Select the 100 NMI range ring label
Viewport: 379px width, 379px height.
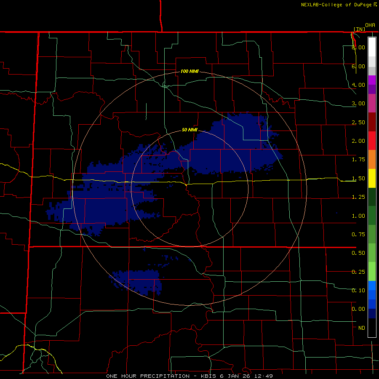point(190,71)
